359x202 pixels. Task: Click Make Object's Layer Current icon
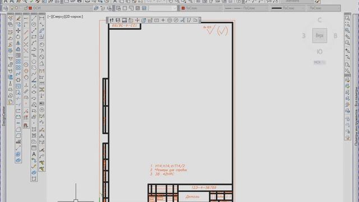[96, 8]
